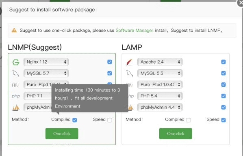The height and width of the screenshot is (156, 243).
Task: Click the MySQL dolphin icon in LAMP
Action: (x=130, y=73)
